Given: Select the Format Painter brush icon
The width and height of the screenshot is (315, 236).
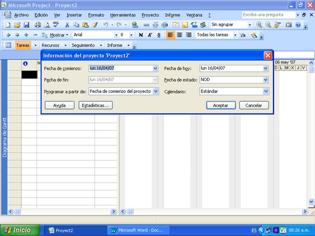Looking at the screenshot, I should (94, 25).
